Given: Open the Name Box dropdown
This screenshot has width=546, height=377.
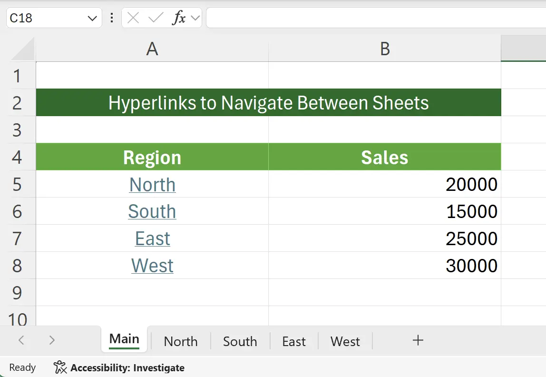Looking at the screenshot, I should click(92, 18).
